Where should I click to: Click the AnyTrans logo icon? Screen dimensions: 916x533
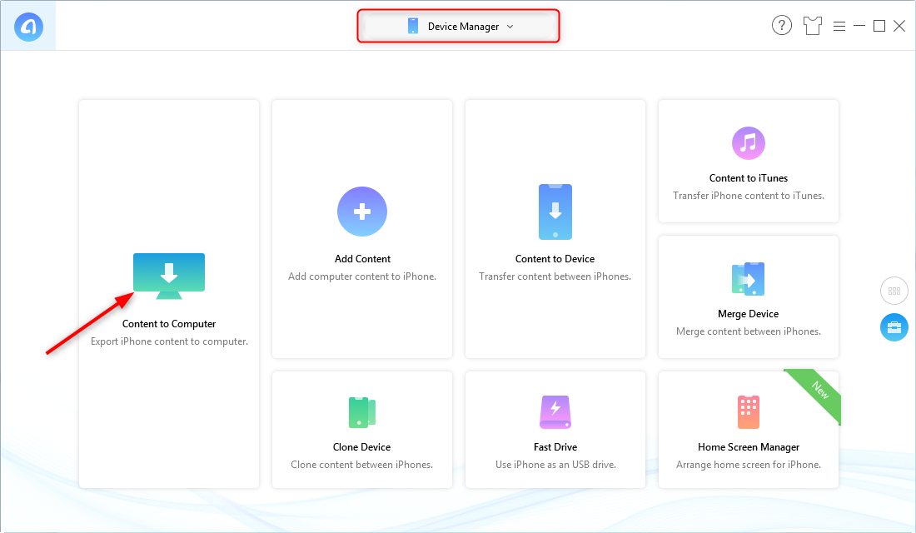(28, 25)
